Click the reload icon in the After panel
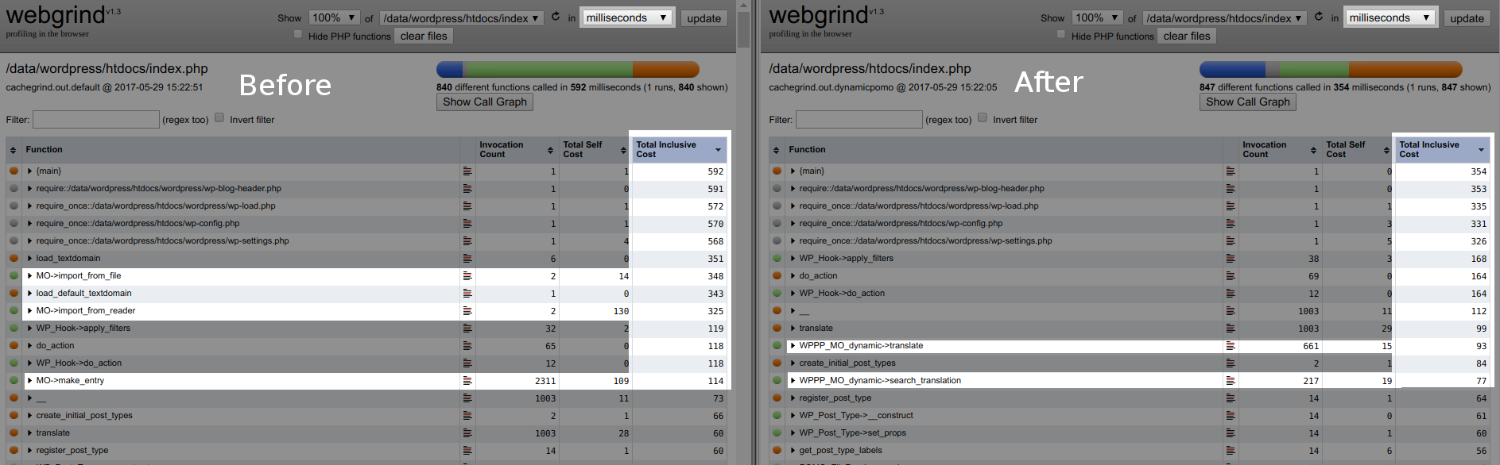Screen dimensions: 1500x465 [x=1319, y=17]
